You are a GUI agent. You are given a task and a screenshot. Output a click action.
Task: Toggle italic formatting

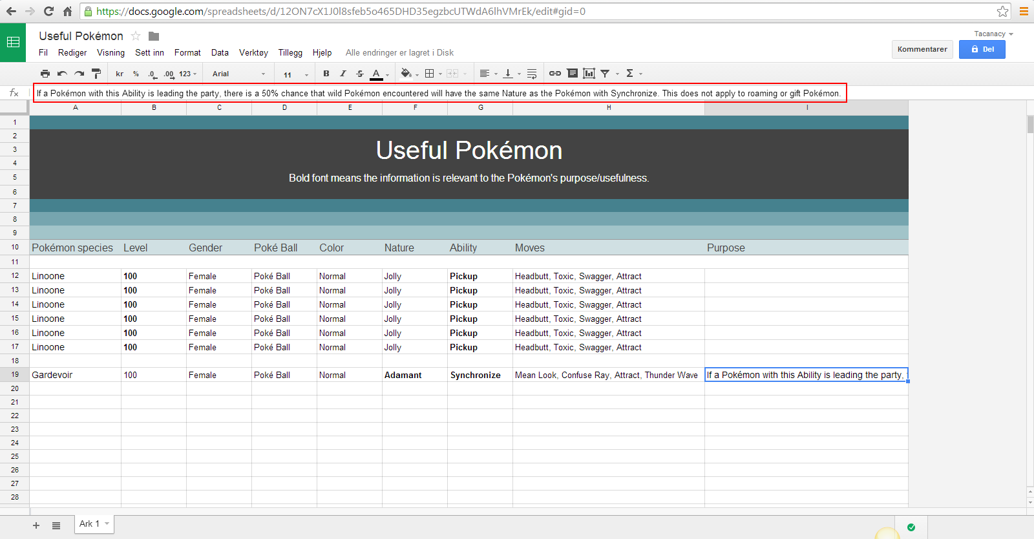point(343,74)
